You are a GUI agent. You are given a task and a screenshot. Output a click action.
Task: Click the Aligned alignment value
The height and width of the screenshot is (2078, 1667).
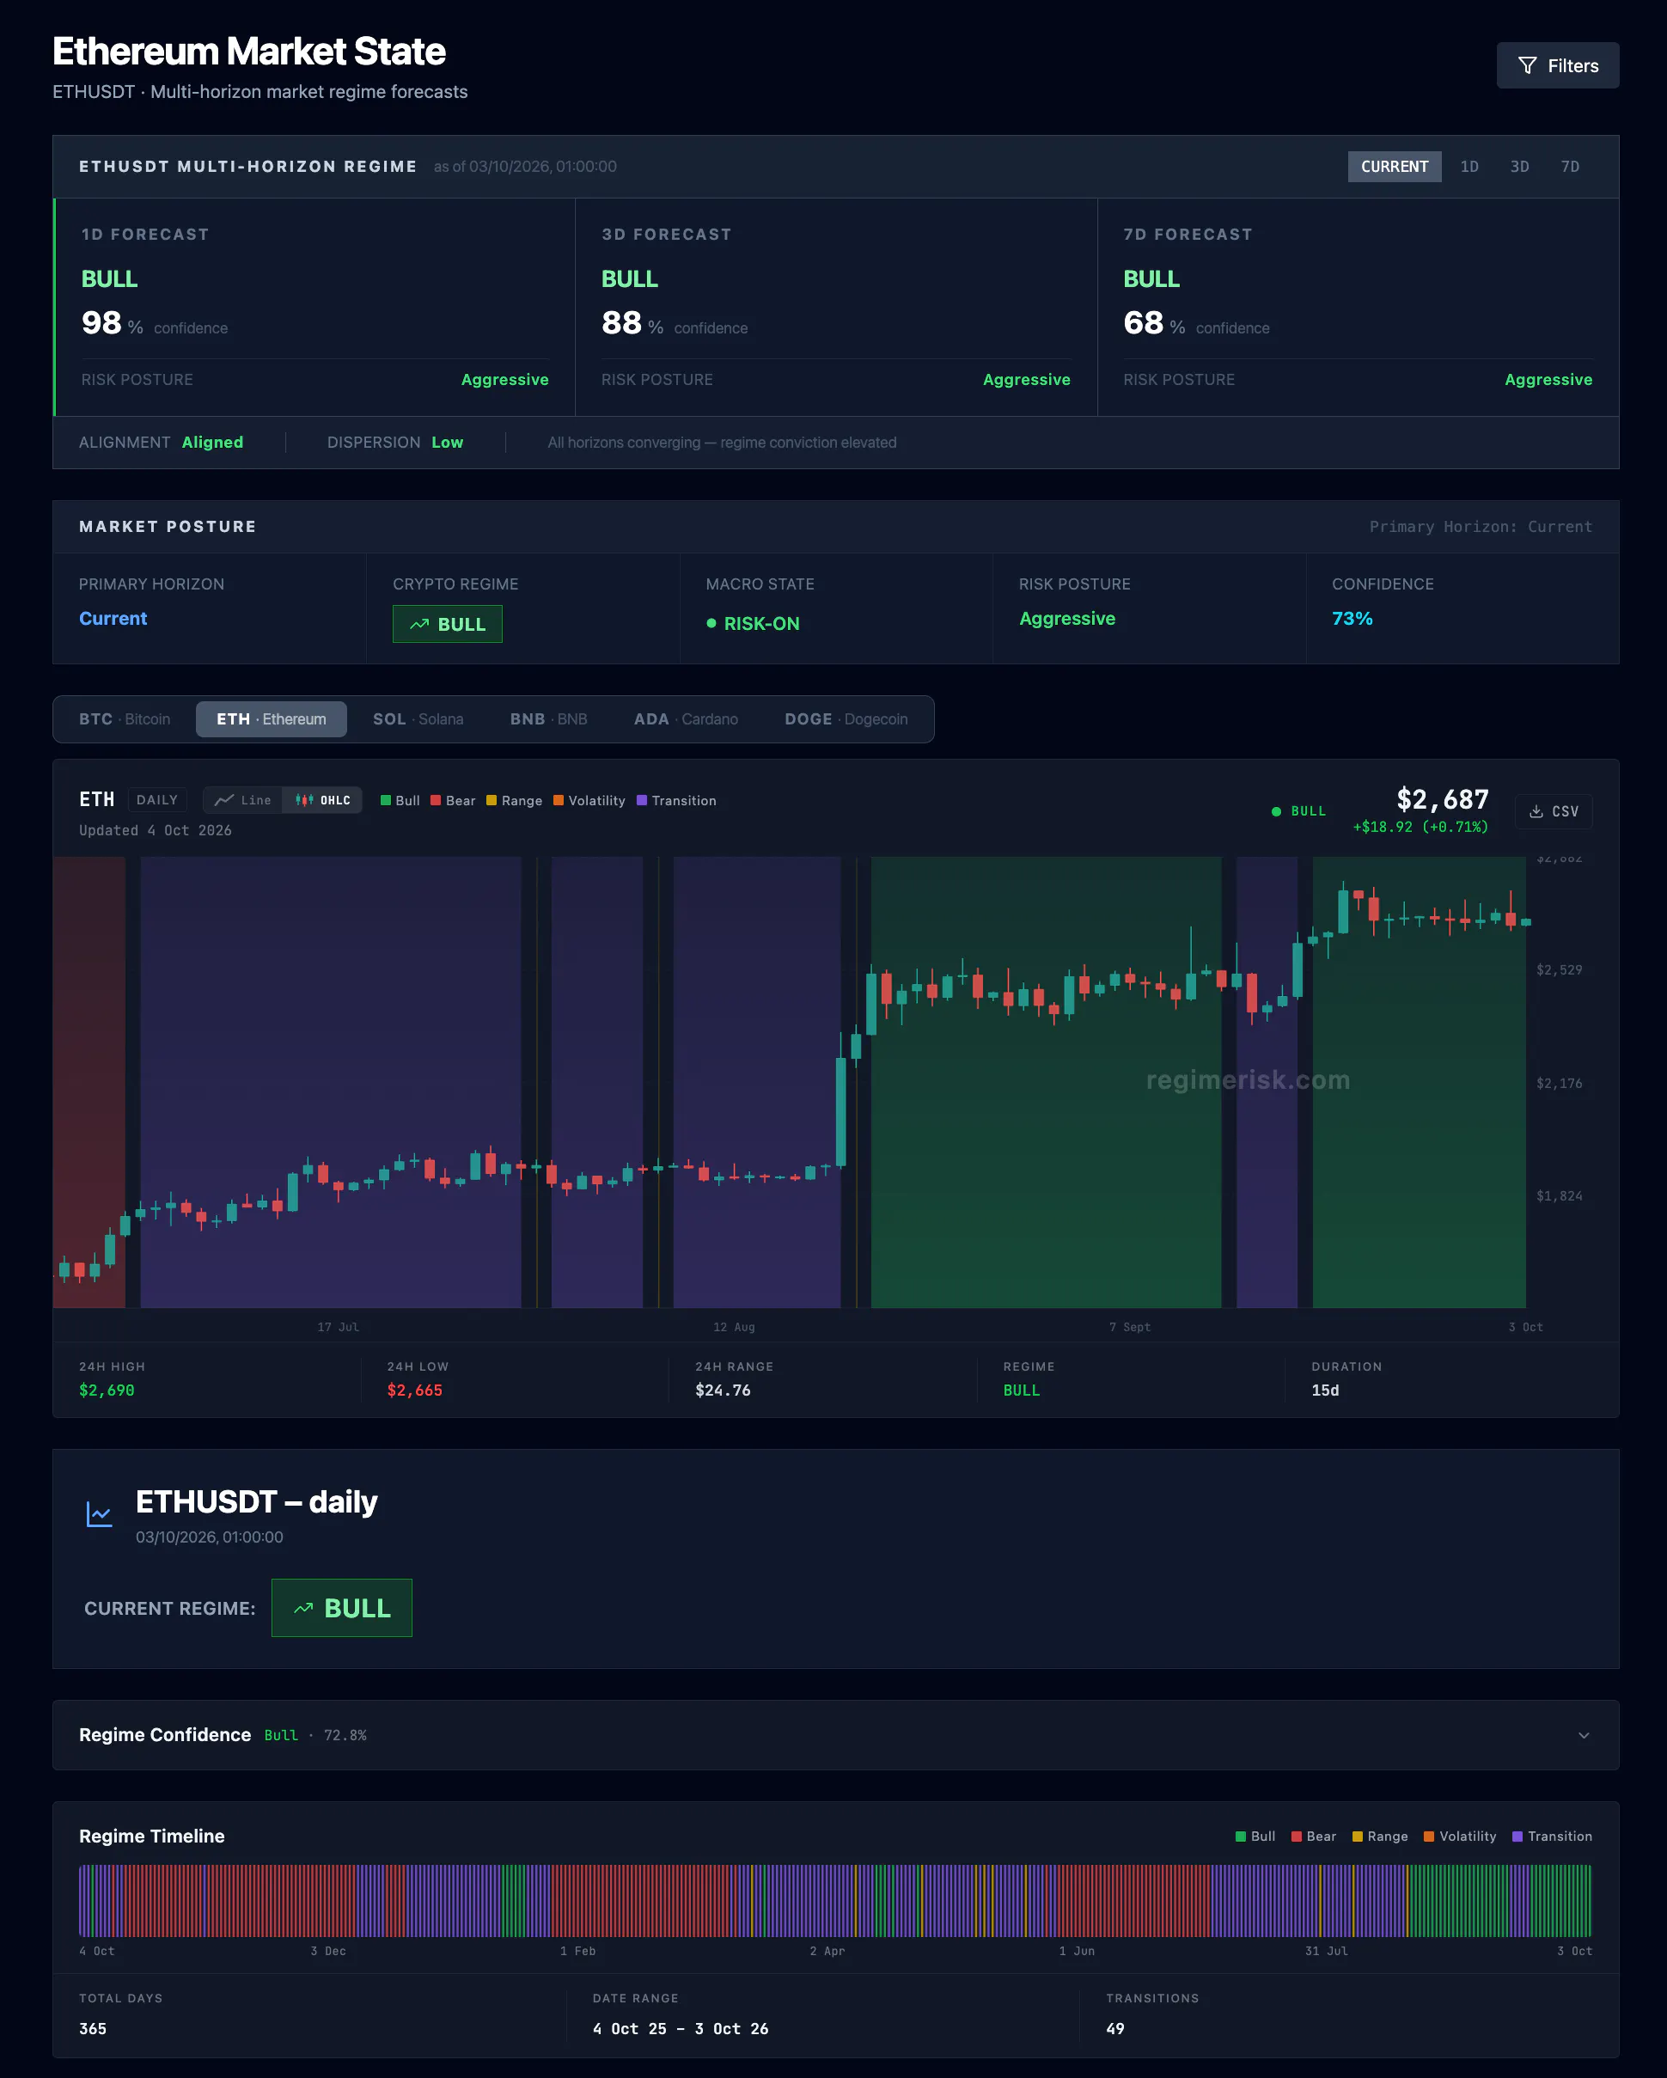[x=212, y=443]
